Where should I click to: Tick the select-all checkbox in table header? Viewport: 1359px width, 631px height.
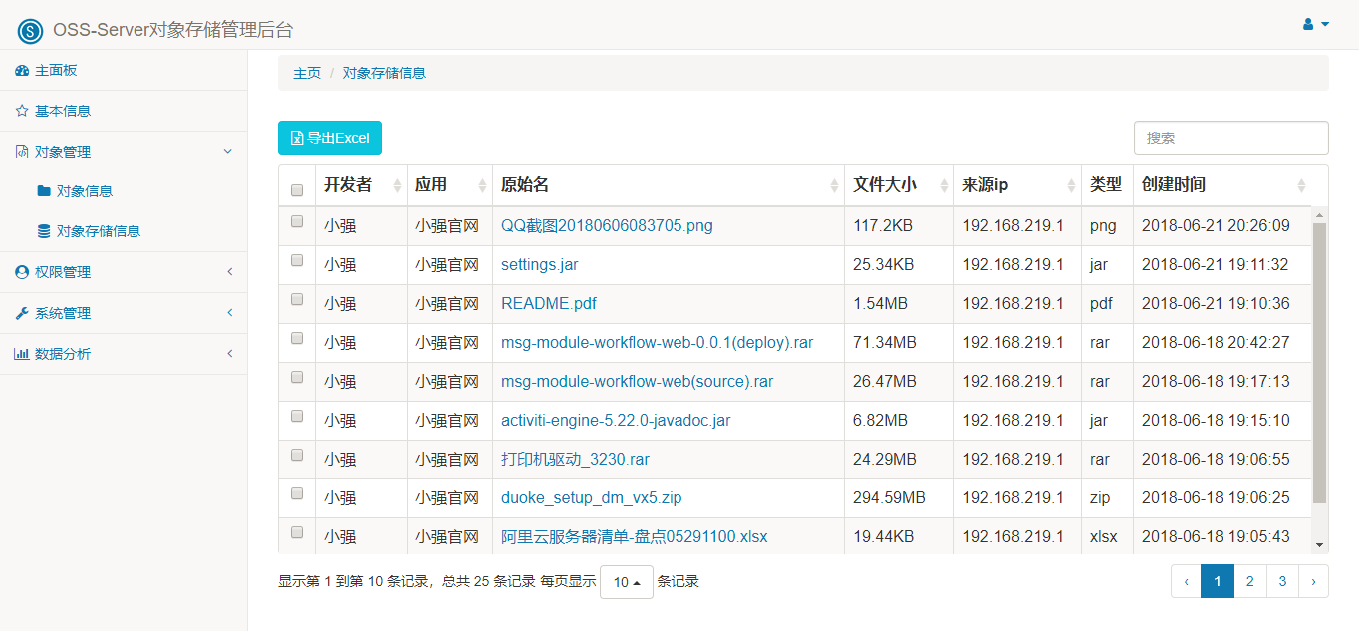tap(297, 189)
